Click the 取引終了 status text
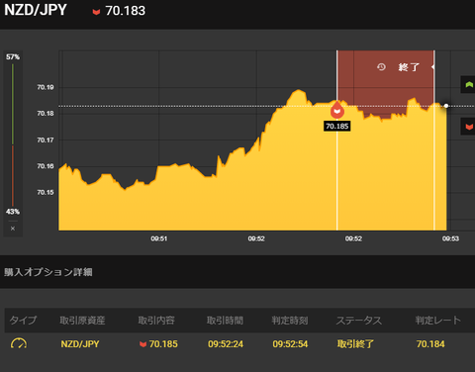The height and width of the screenshot is (372, 475). 355,344
